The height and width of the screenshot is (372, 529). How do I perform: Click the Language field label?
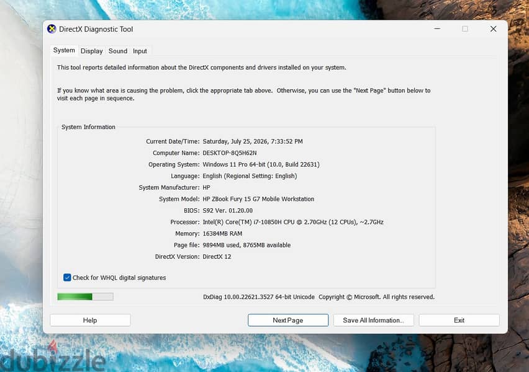click(x=185, y=176)
